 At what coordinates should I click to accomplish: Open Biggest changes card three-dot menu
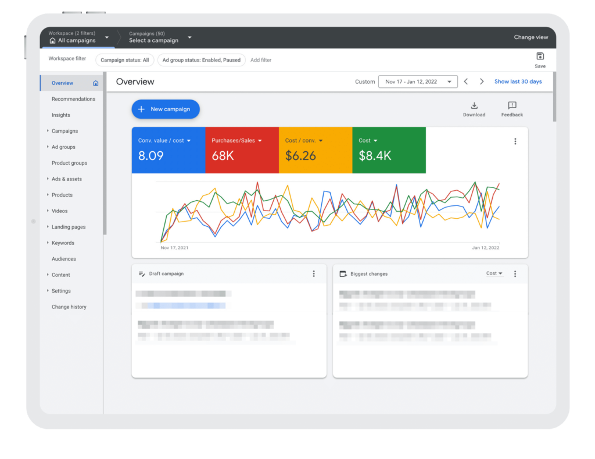[515, 274]
